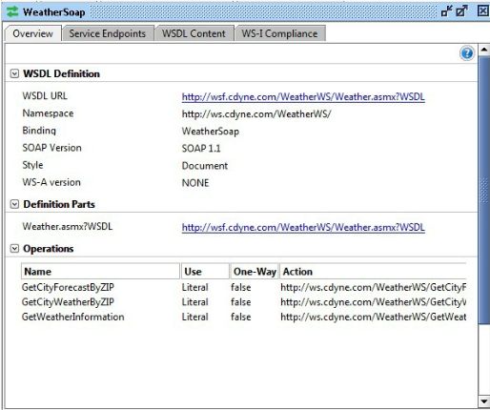Click the scroll down arrow
490x410 pixels.
(x=484, y=401)
